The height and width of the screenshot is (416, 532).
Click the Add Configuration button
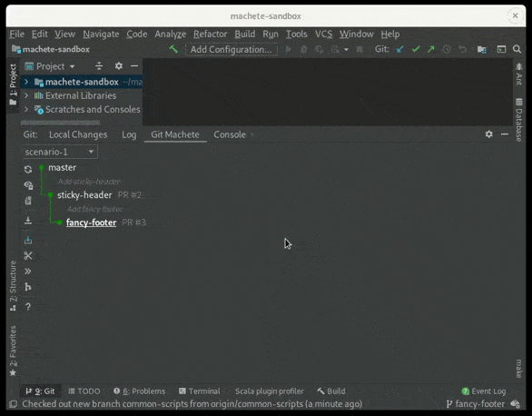(232, 50)
